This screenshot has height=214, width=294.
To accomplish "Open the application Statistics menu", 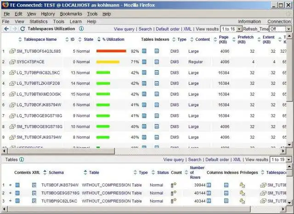I will 39,22.
